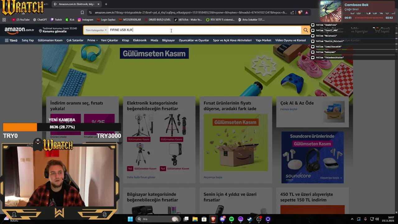
Task: Open the DRUID BUILD LEVEL bookmark
Action: (157, 20)
